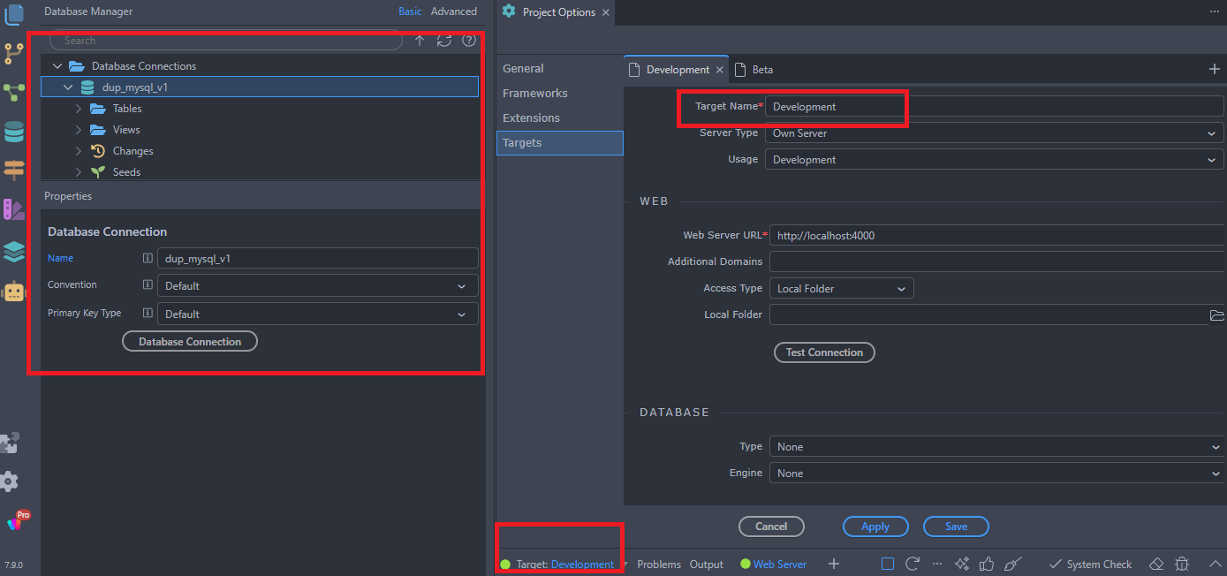1227x576 pixels.
Task: Click the info icon next to Name
Action: pyautogui.click(x=148, y=258)
